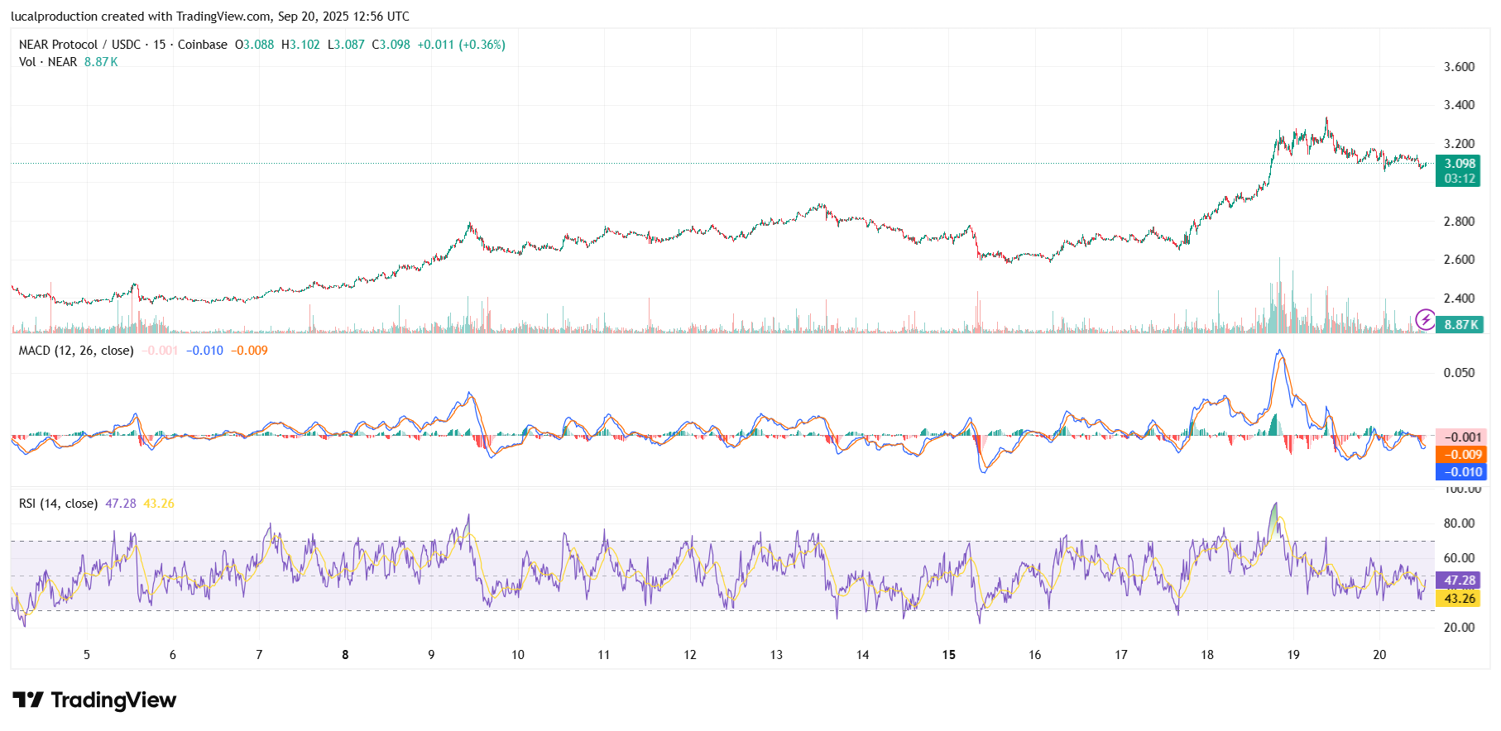Click the close value C3.098 in header
This screenshot has height=731, width=1501.
(391, 45)
